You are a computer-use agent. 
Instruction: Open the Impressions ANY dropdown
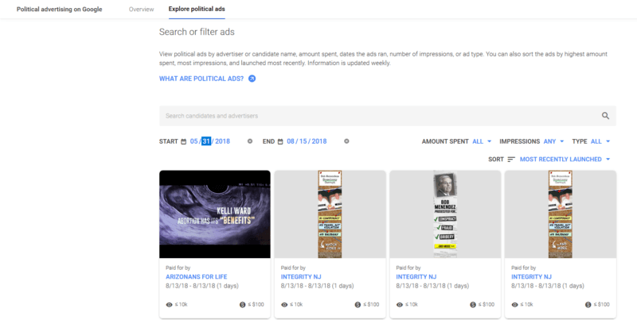pyautogui.click(x=553, y=141)
